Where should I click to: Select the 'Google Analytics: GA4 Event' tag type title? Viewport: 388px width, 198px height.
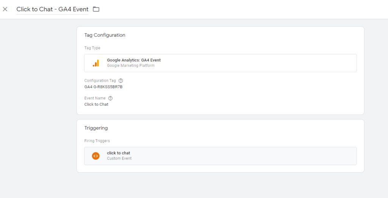[x=134, y=60]
